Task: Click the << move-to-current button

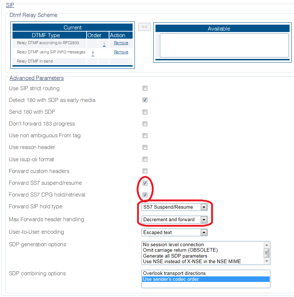Action: click(144, 27)
